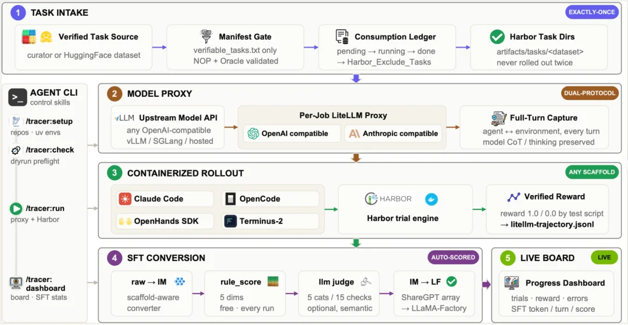Click the SFT CONVERSION section heading
Screen dimensions: 628x325
point(166,258)
